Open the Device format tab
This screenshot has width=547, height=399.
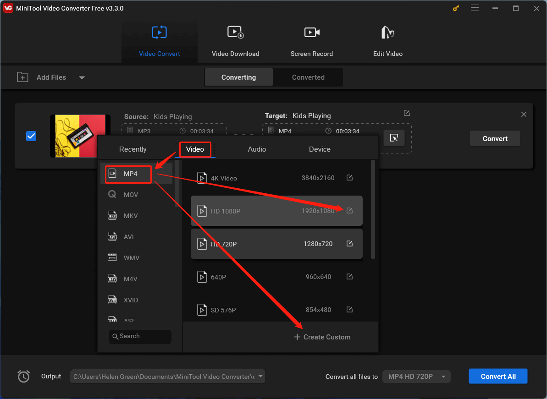[x=320, y=149]
